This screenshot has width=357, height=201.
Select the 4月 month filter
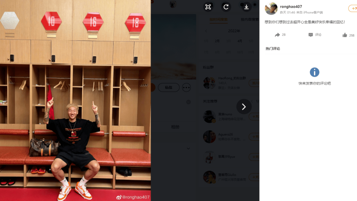coord(240,41)
